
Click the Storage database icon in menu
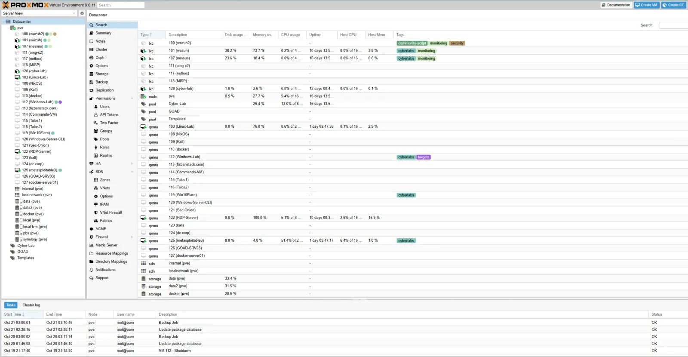click(91, 74)
